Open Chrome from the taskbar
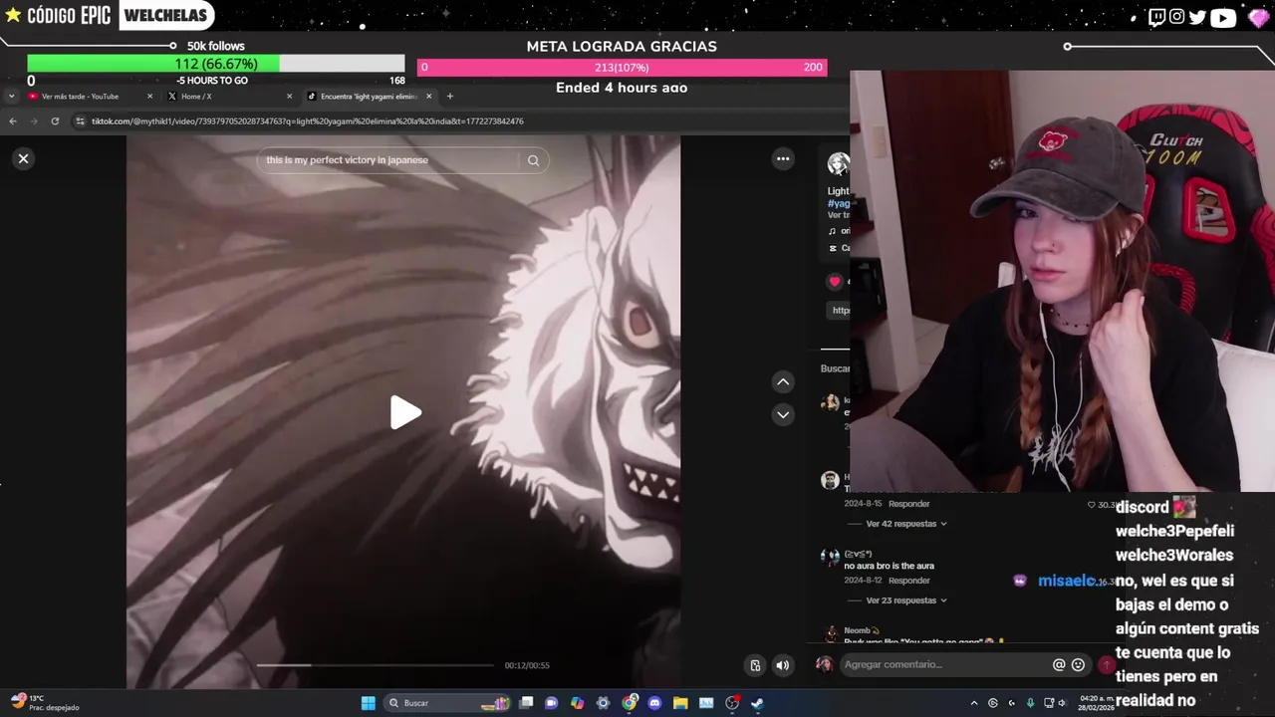1275x717 pixels. [x=629, y=703]
